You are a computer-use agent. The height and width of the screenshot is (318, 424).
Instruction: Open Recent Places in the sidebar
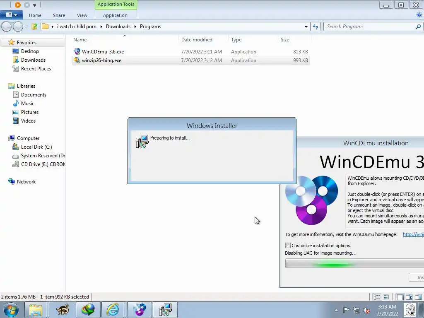pos(36,68)
